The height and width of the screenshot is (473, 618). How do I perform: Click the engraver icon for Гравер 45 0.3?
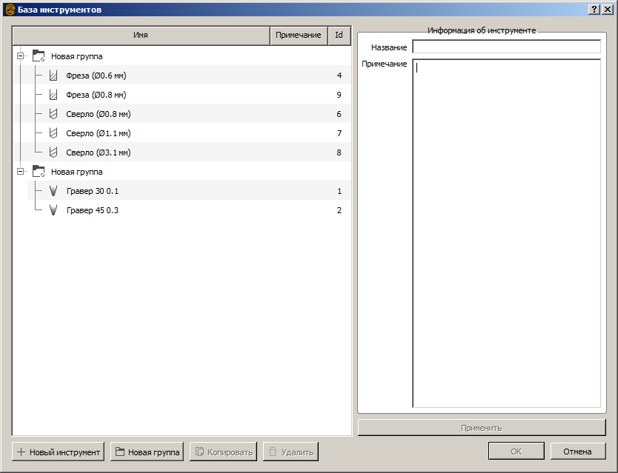click(53, 210)
